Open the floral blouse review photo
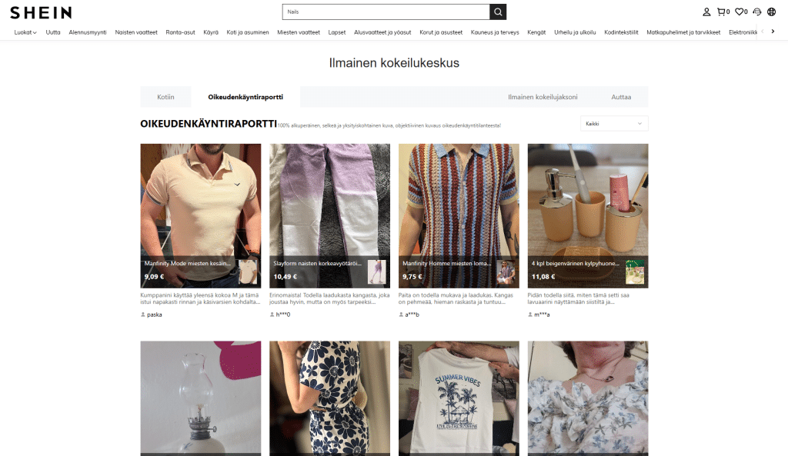Viewport: 788px width, 456px height. pos(588,398)
